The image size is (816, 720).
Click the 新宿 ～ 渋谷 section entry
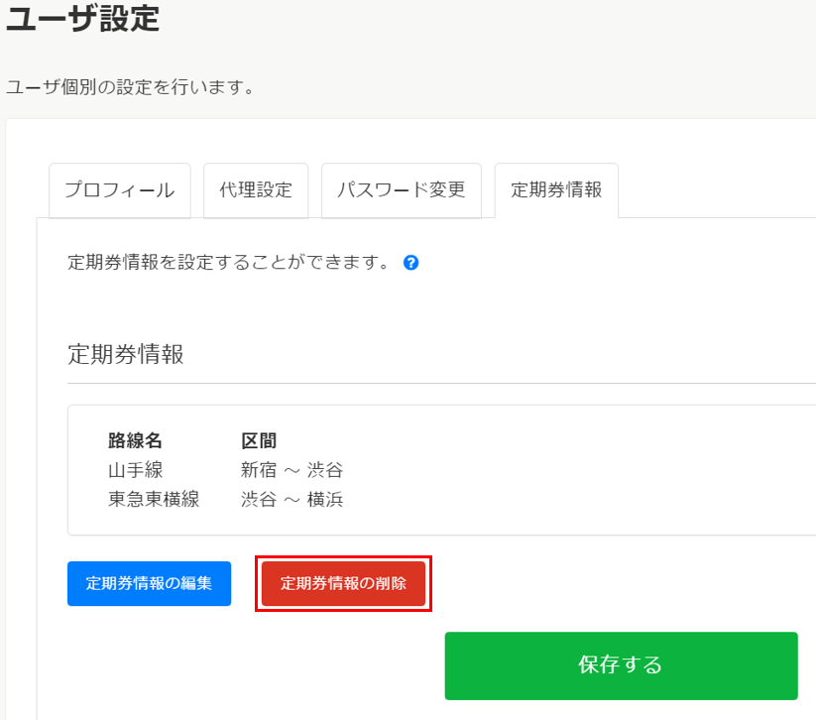pos(291,470)
